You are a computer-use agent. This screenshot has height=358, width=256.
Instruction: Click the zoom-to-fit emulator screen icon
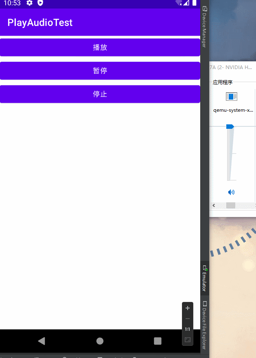click(x=188, y=340)
